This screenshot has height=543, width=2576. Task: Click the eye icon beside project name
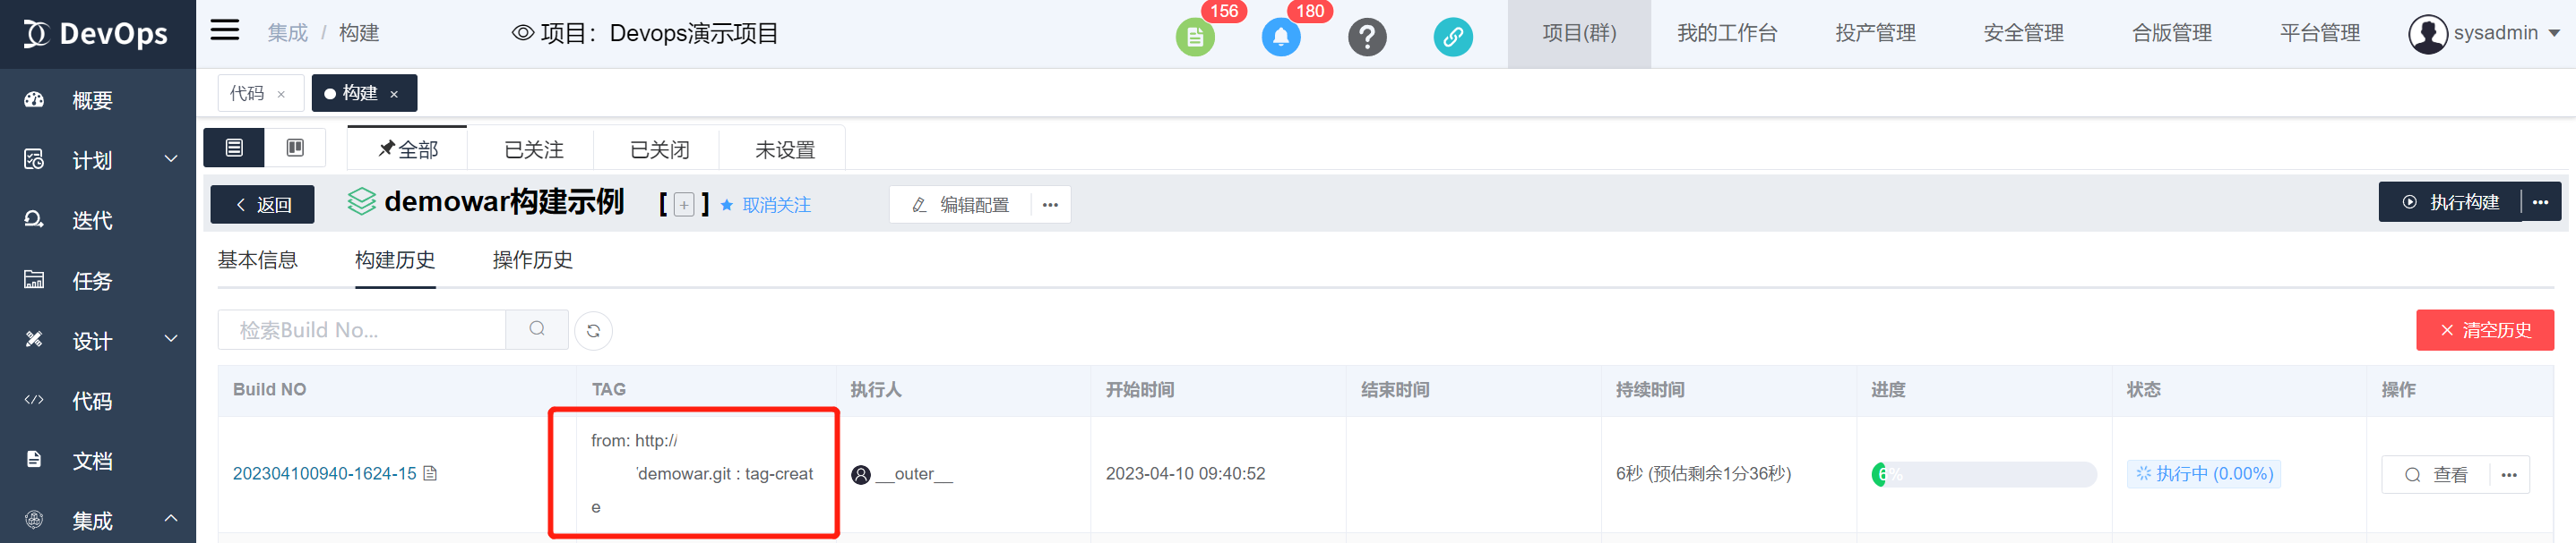point(522,33)
